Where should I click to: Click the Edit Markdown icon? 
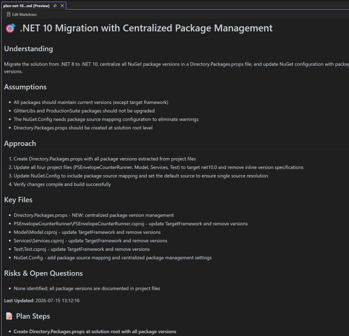point(8,15)
